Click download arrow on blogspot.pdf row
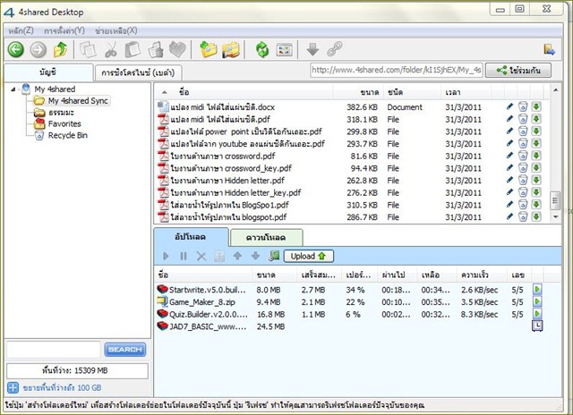The image size is (573, 415). (x=536, y=216)
